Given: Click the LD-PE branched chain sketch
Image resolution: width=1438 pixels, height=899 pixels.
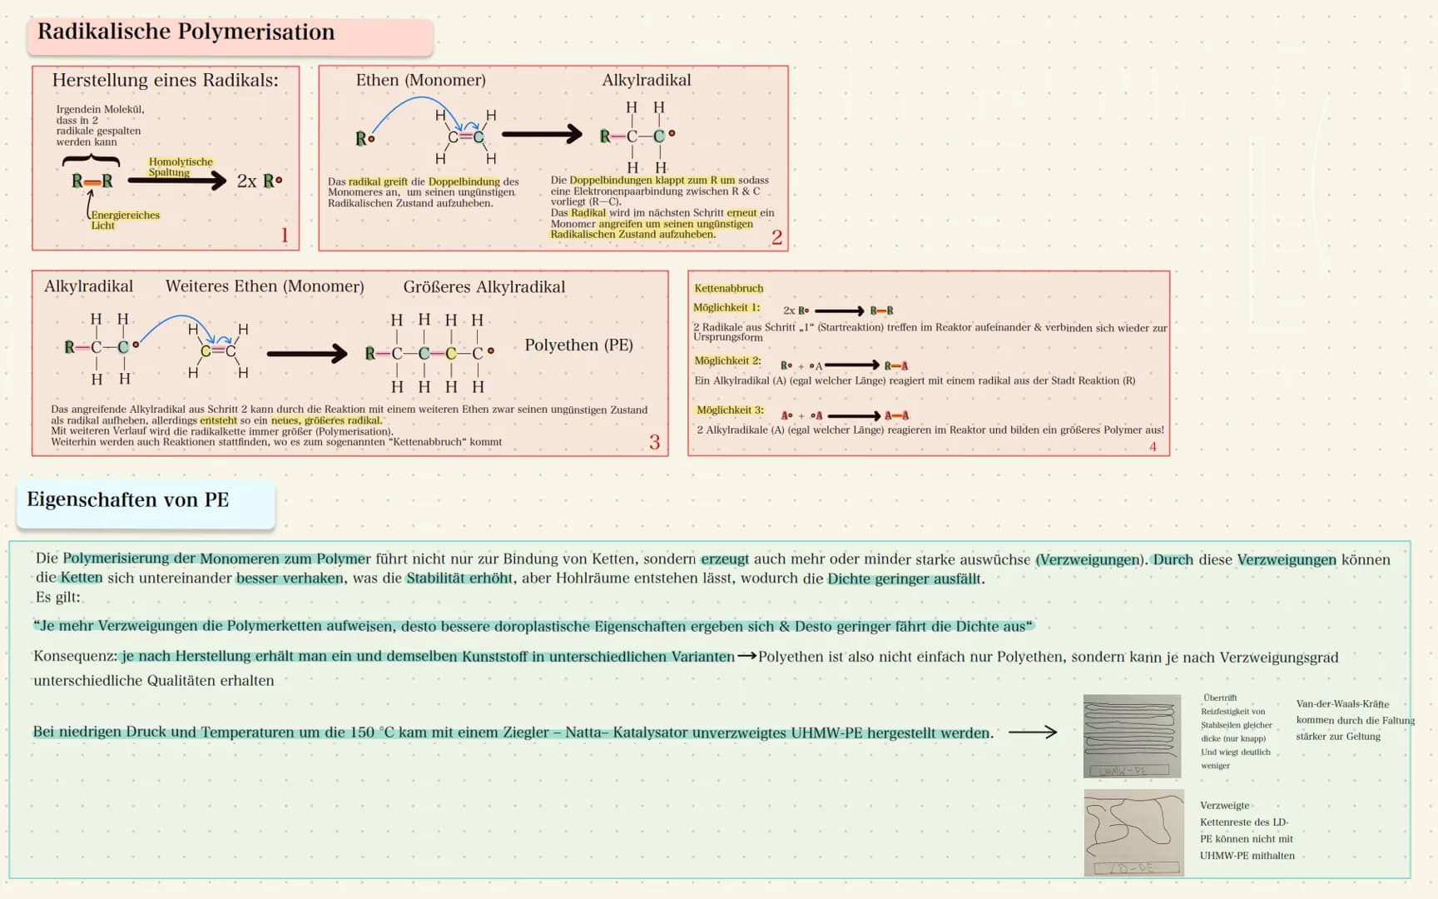Looking at the screenshot, I should [1133, 832].
